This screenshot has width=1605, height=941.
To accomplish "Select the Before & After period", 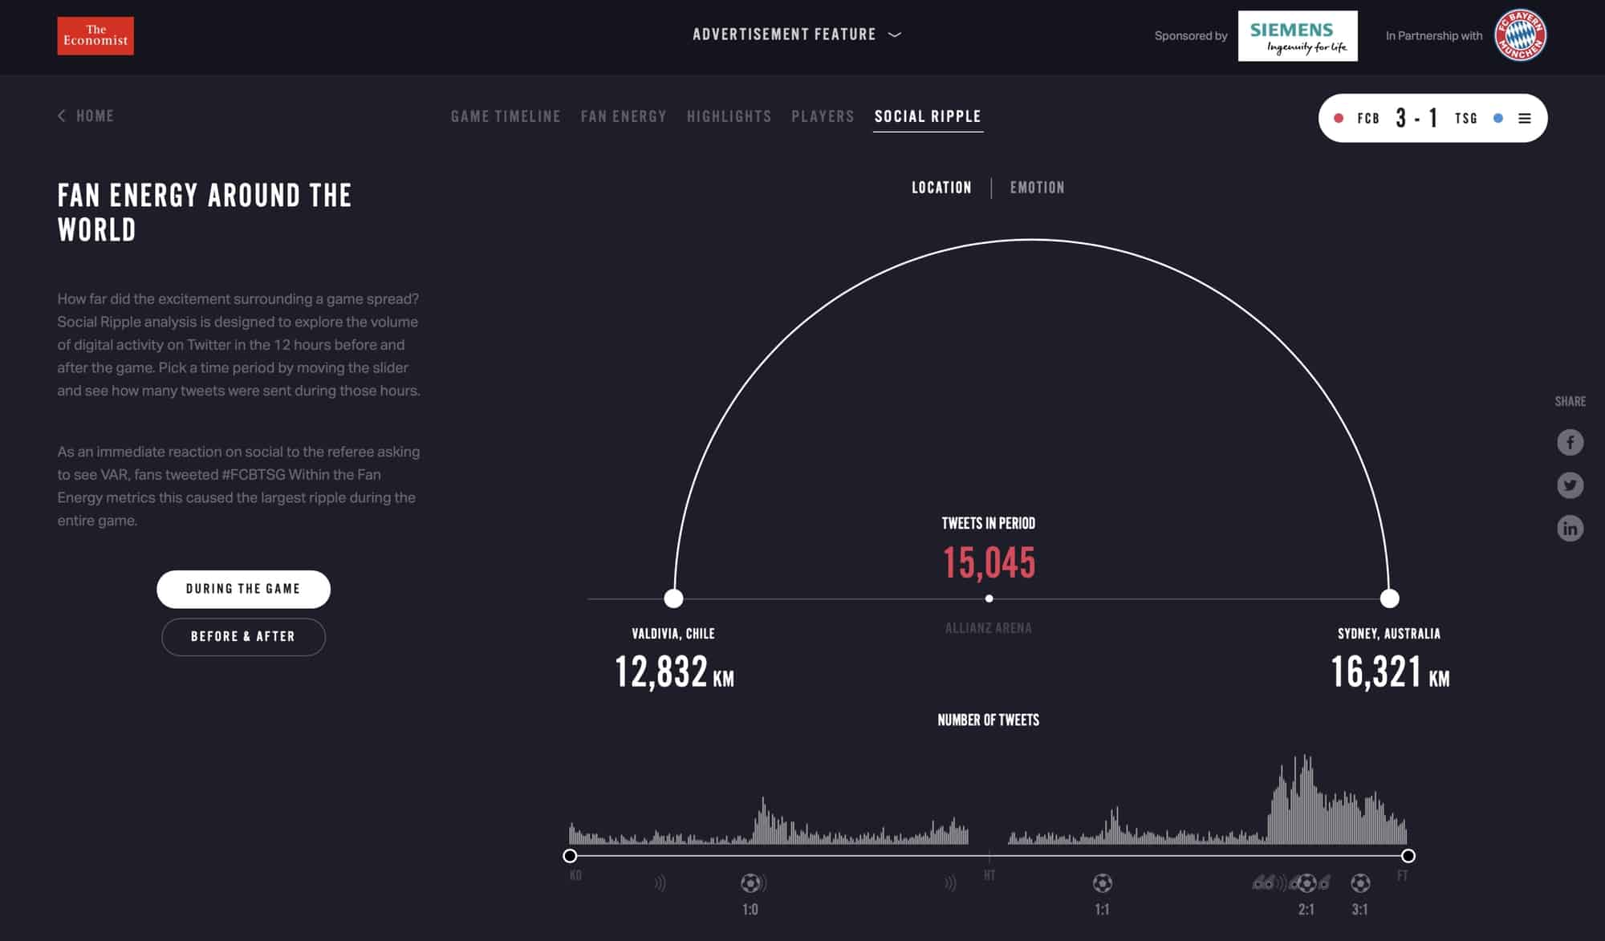I will pyautogui.click(x=243, y=637).
